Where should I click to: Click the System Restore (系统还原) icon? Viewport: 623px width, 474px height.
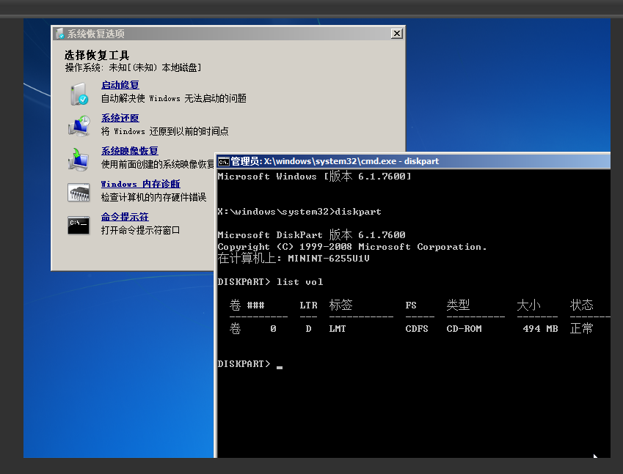(x=79, y=126)
